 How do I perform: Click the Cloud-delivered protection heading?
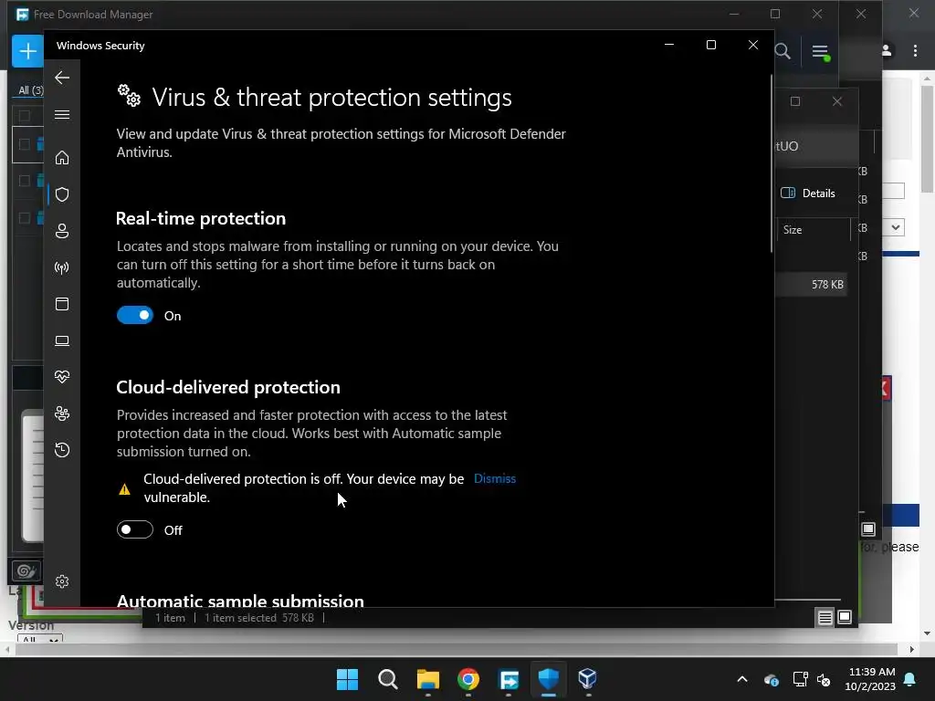point(228,387)
